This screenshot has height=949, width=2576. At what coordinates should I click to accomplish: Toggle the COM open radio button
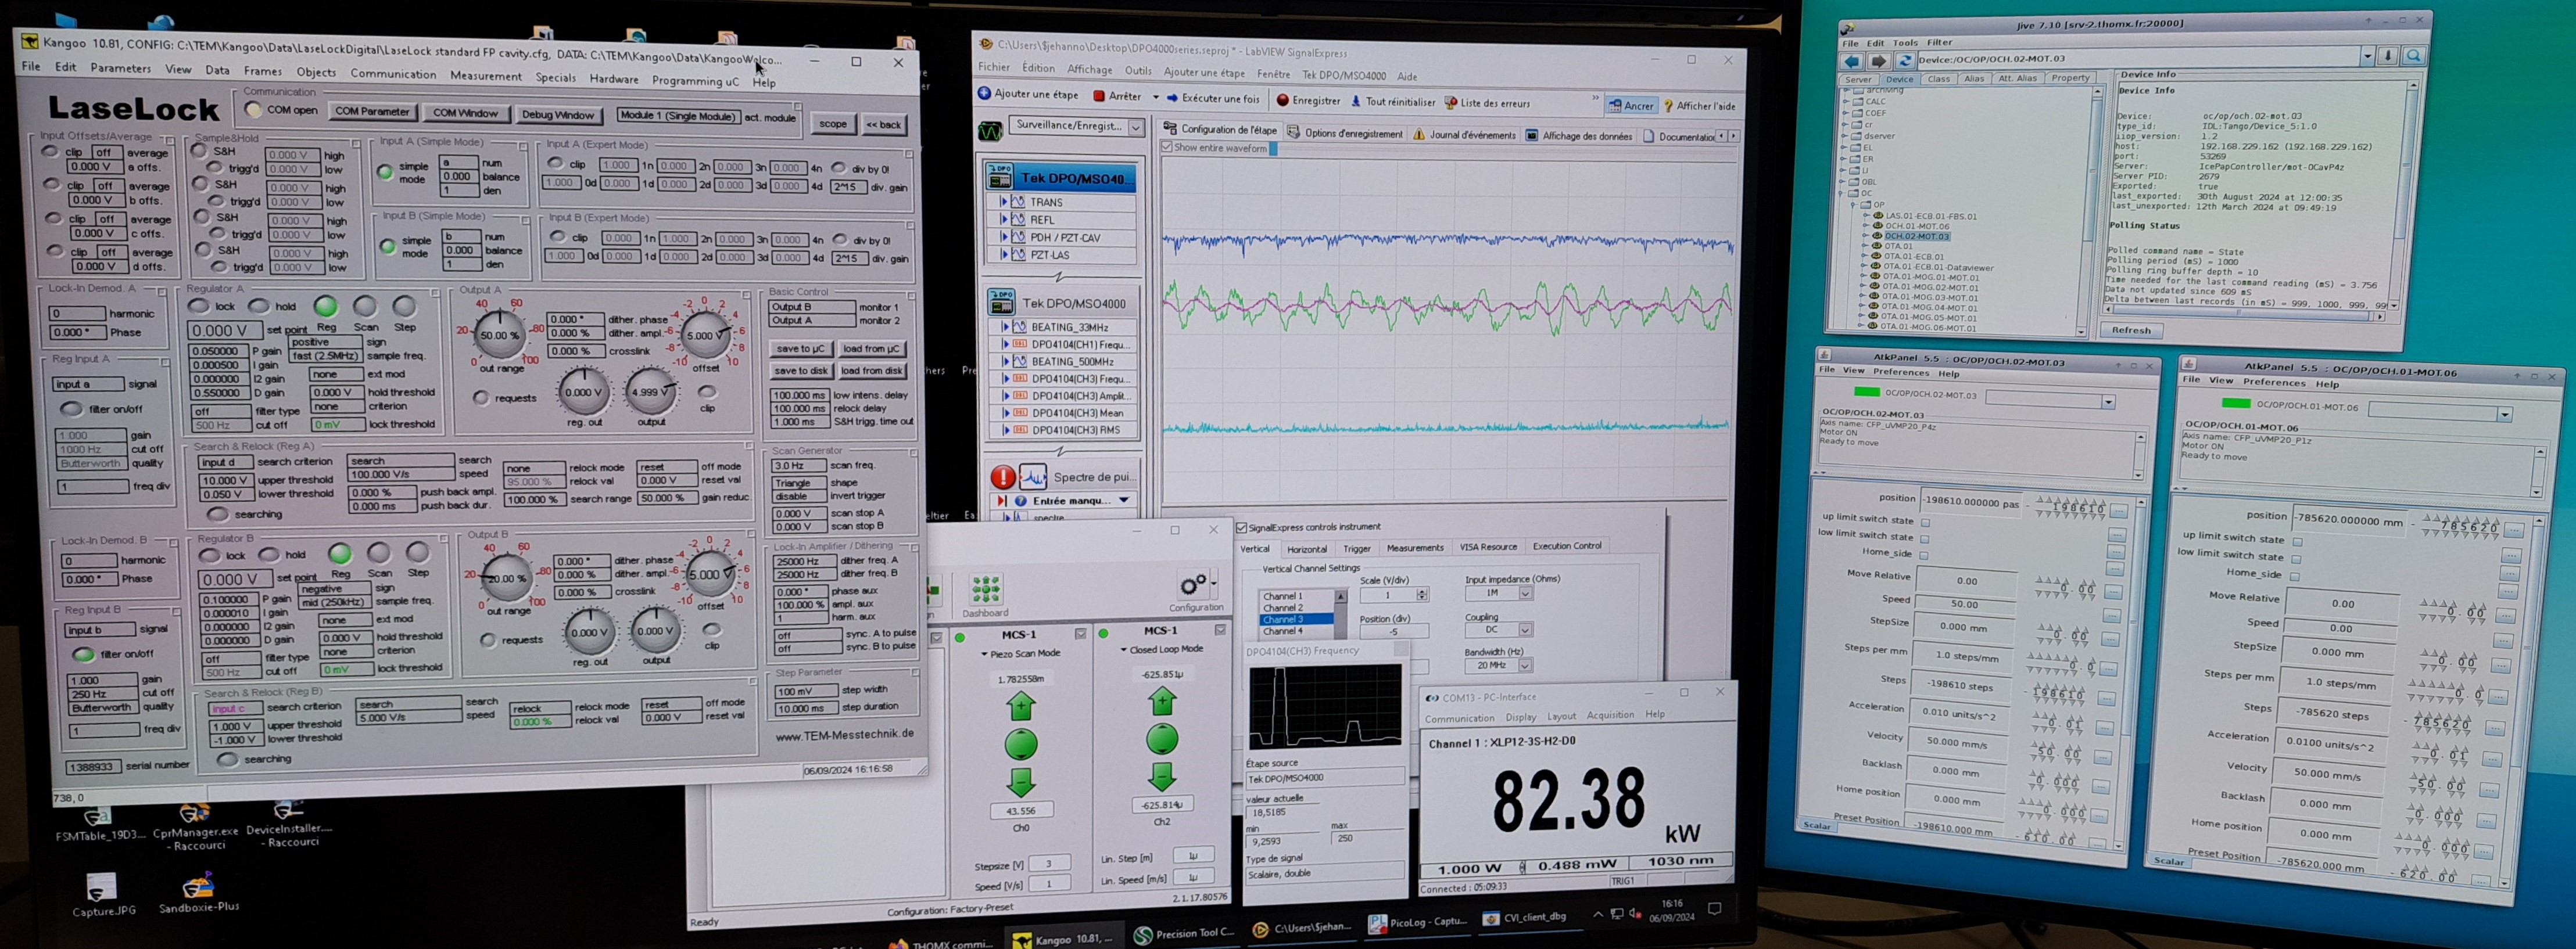coord(253,110)
